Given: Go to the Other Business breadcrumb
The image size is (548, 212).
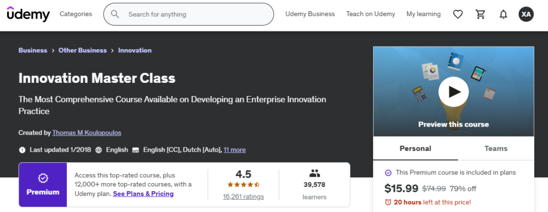Looking at the screenshot, I should (x=82, y=50).
